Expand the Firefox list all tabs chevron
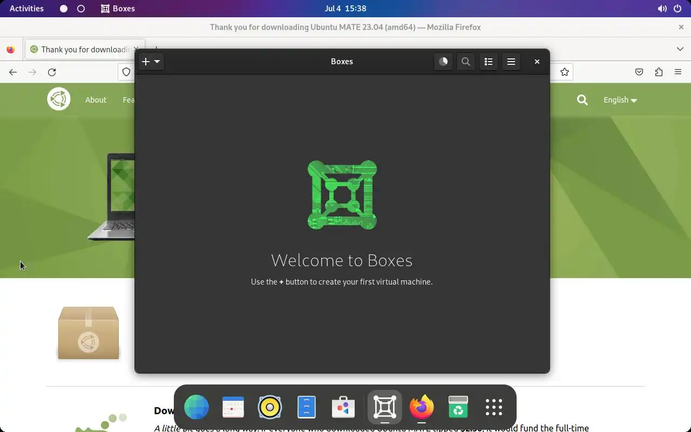 [680, 49]
